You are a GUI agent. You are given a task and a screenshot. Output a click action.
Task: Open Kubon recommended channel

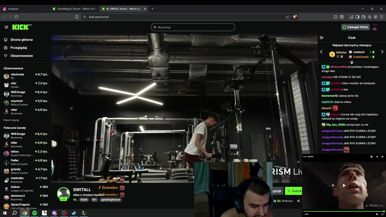tap(26, 188)
